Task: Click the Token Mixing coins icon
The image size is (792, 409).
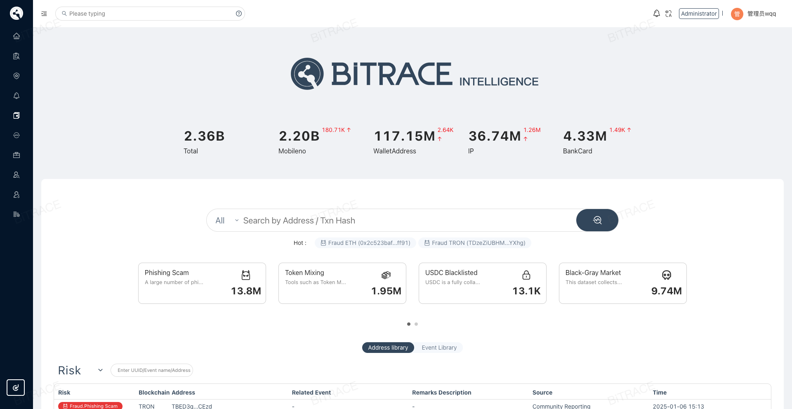Action: (386, 275)
